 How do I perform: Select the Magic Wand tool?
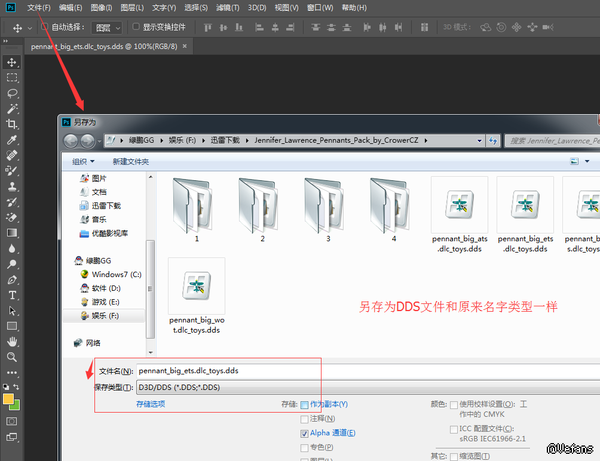click(x=11, y=109)
